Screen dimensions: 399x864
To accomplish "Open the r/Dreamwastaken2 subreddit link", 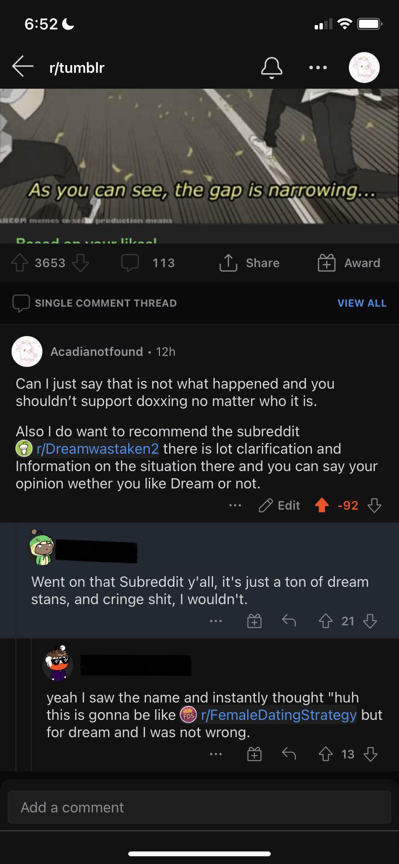I will click(x=97, y=449).
